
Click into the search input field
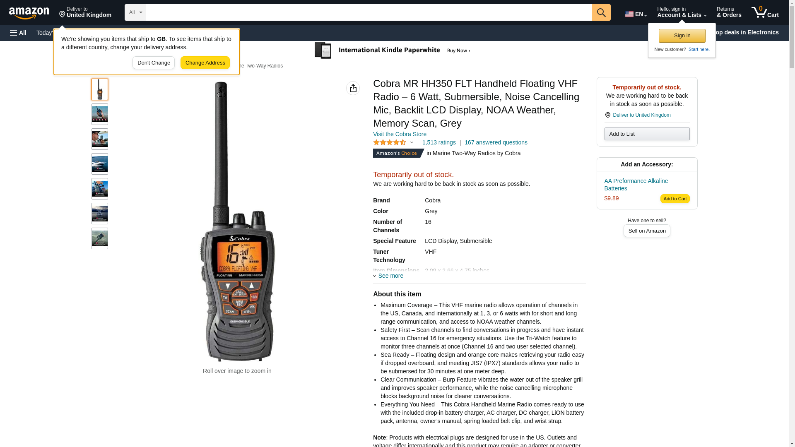(369, 12)
